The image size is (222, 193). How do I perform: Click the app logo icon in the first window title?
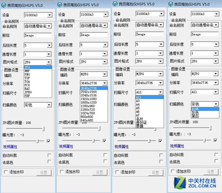pyautogui.click(x=3, y=6)
